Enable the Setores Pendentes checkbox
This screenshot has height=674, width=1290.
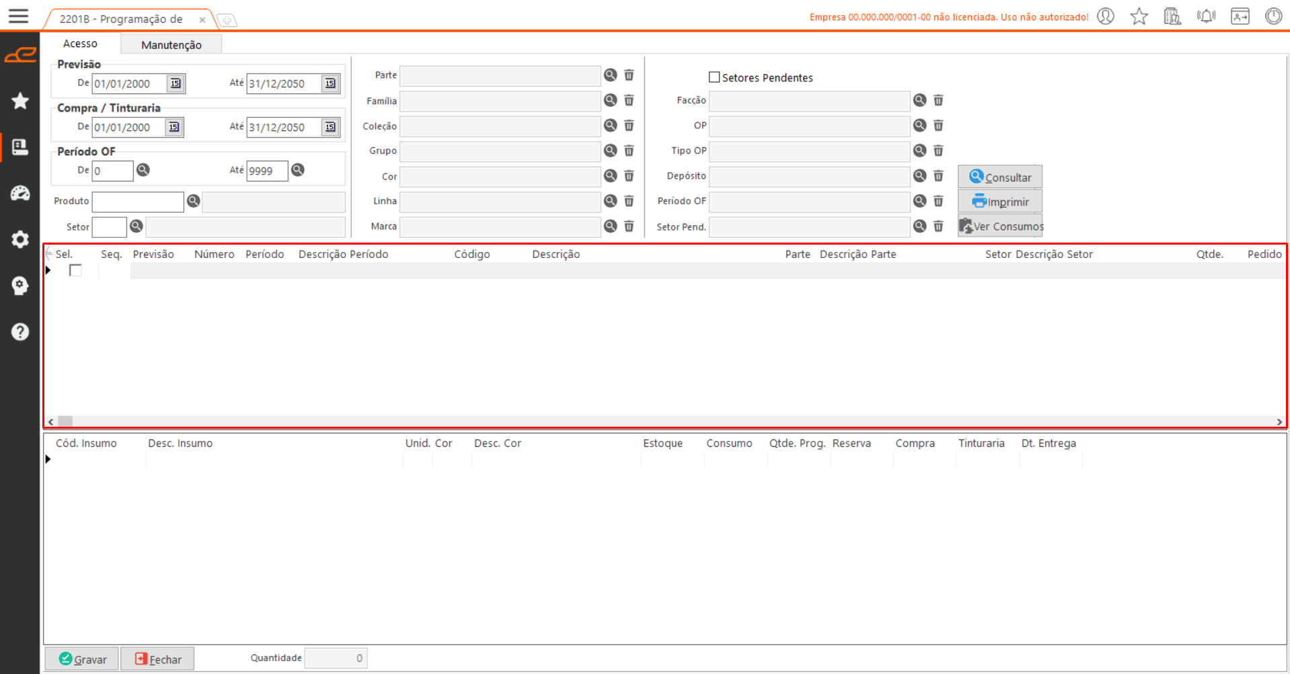pyautogui.click(x=714, y=77)
